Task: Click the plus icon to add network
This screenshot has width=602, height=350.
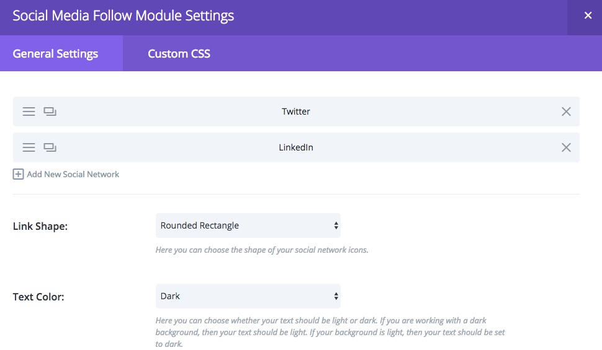Action: tap(18, 175)
